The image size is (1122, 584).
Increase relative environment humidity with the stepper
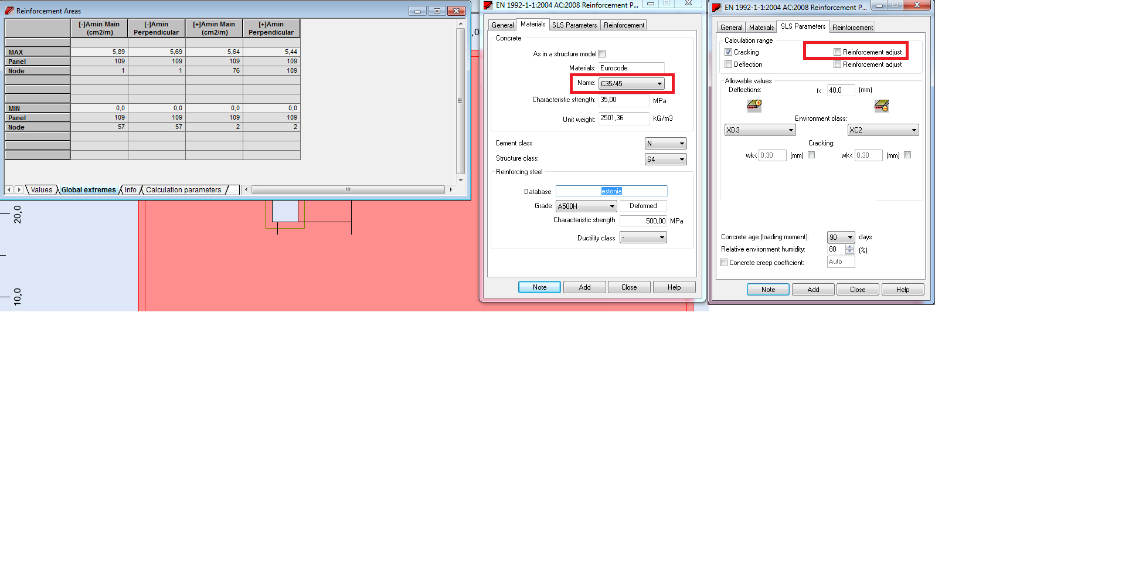tap(849, 247)
